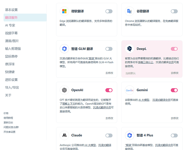The width and height of the screenshot is (186, 150).
Task: Click the 智谱 4 Plus card title
Action: (x=145, y=135)
